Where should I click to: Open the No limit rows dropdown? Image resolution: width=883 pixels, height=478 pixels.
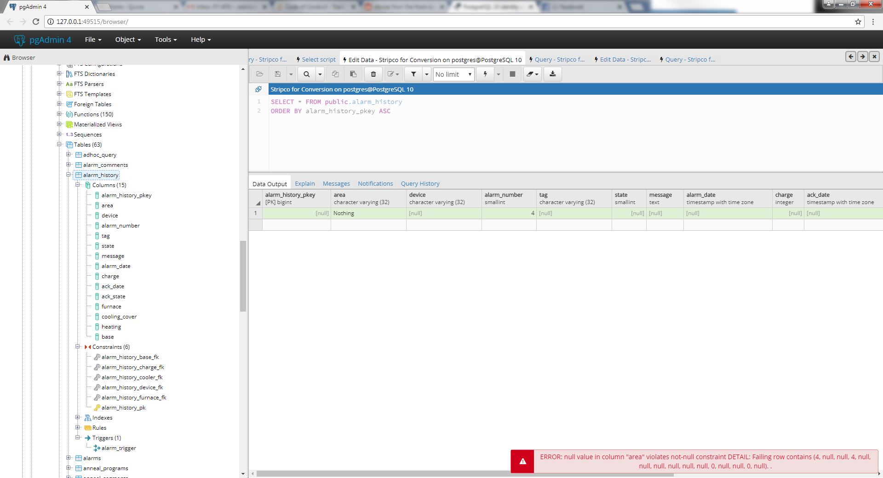tap(453, 74)
